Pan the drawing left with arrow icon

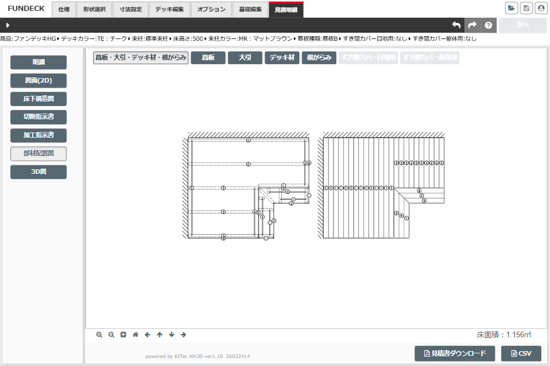(148, 334)
